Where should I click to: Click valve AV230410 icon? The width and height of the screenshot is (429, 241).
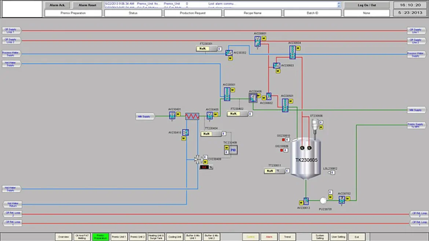tap(185, 132)
